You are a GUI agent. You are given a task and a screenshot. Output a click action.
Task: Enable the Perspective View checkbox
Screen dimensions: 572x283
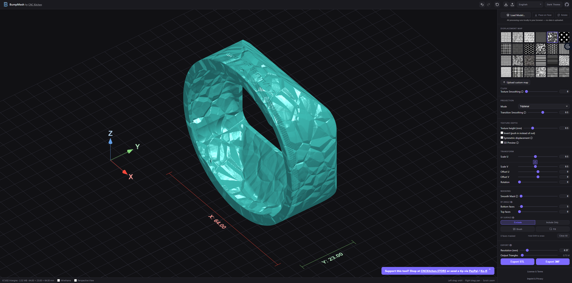pos(76,280)
